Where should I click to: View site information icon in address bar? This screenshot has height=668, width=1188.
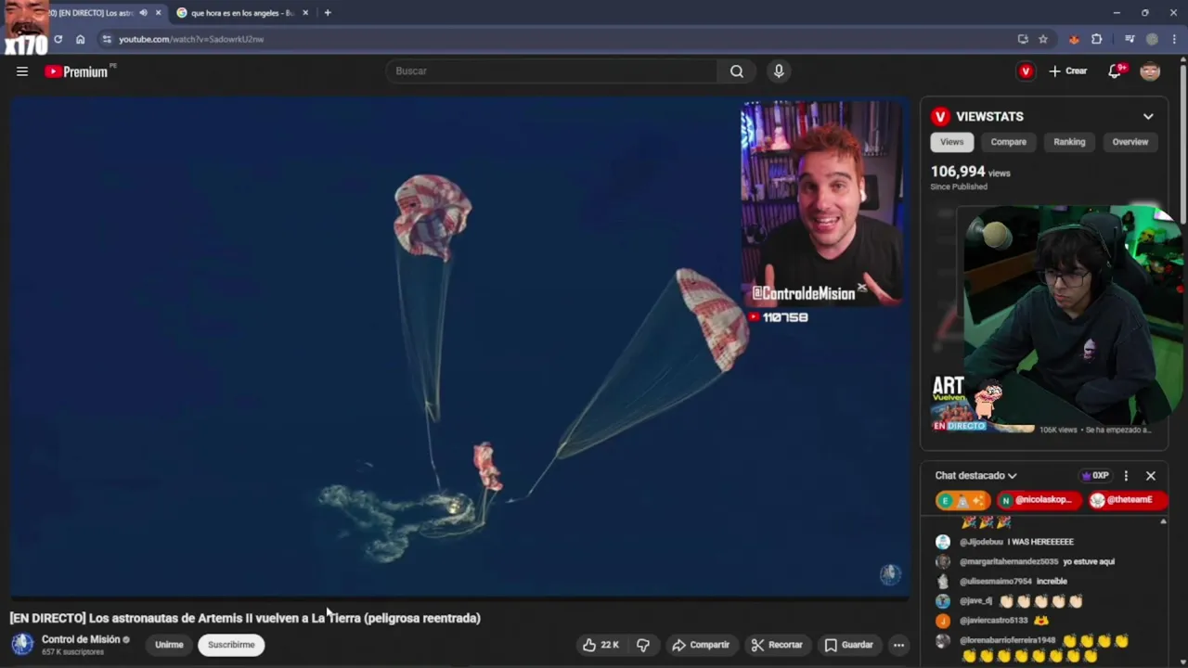107,39
